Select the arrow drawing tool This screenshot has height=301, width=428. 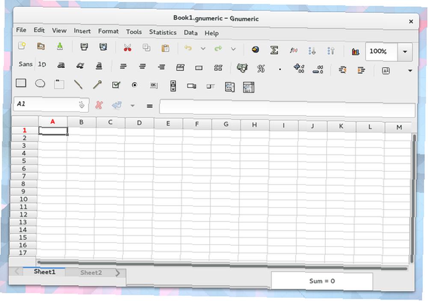coord(97,85)
